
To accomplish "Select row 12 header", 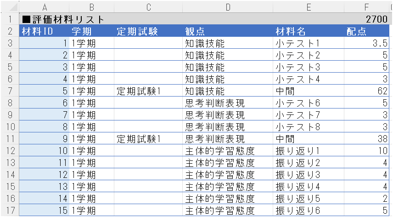I will tap(10, 151).
